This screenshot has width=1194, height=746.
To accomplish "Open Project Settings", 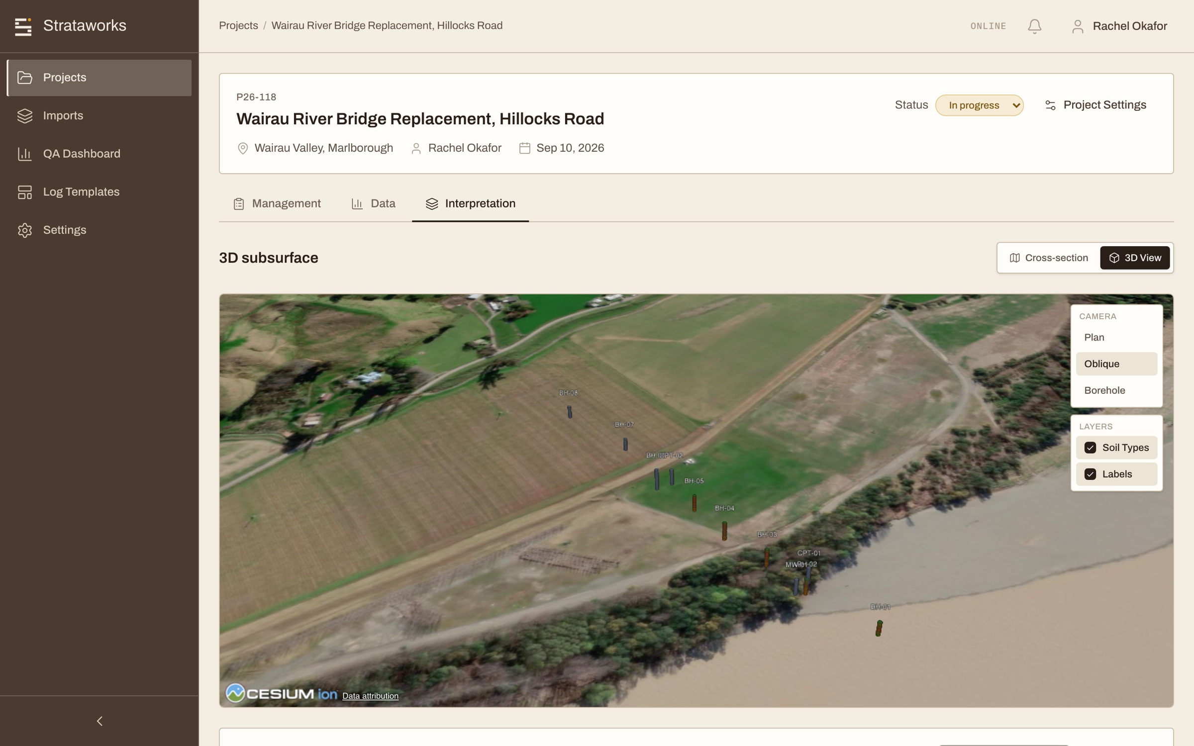I will [x=1095, y=105].
